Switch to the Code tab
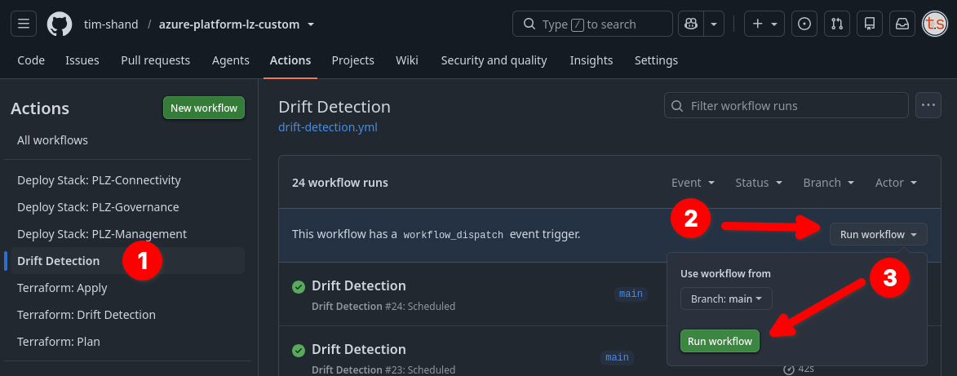This screenshot has height=376, width=957. point(31,60)
